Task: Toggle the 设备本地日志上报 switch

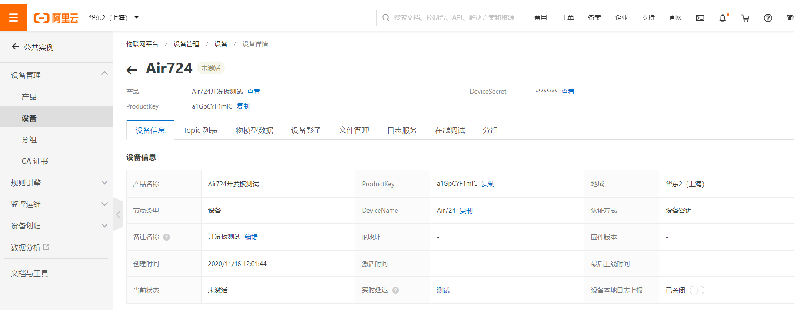Action: [x=697, y=290]
